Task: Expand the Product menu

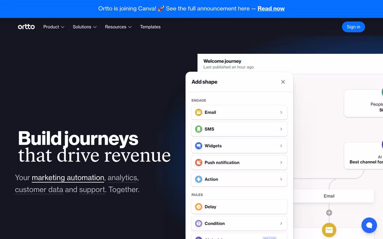Action: 54,27
